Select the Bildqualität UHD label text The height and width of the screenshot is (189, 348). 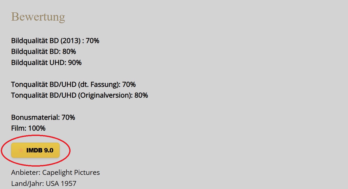click(x=38, y=63)
